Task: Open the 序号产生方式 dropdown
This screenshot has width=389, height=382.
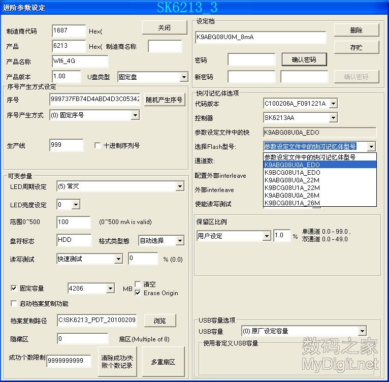Action: [x=135, y=115]
